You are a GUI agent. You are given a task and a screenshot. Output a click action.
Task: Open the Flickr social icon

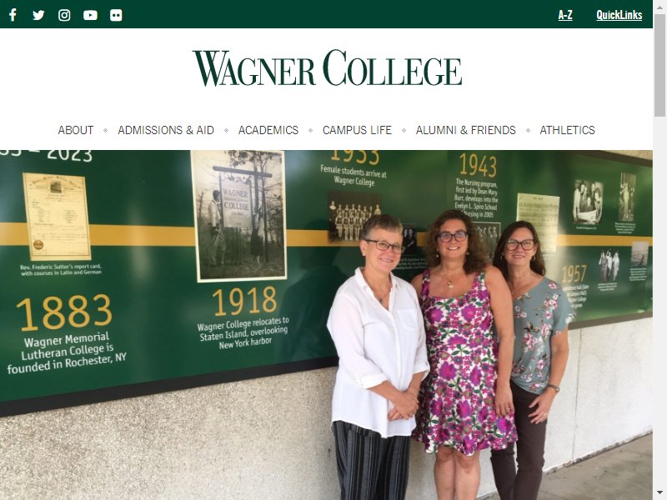[x=116, y=15]
